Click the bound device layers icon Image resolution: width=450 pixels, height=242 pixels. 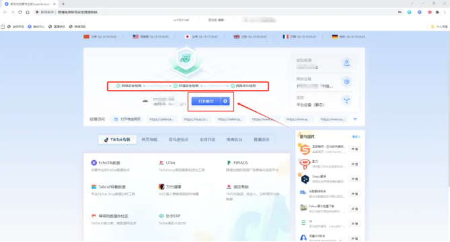click(x=346, y=82)
